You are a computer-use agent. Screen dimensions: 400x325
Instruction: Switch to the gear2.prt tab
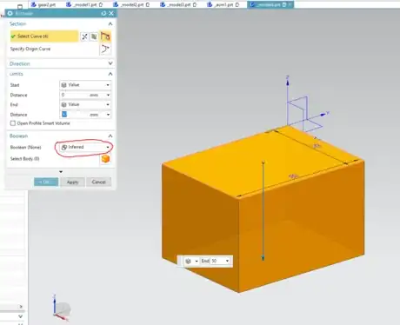(x=43, y=4)
